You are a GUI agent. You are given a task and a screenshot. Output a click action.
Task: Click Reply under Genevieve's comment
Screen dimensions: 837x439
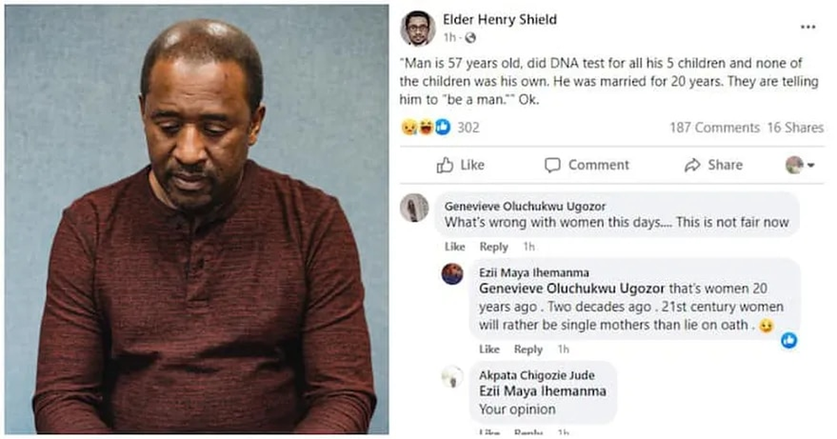[493, 246]
